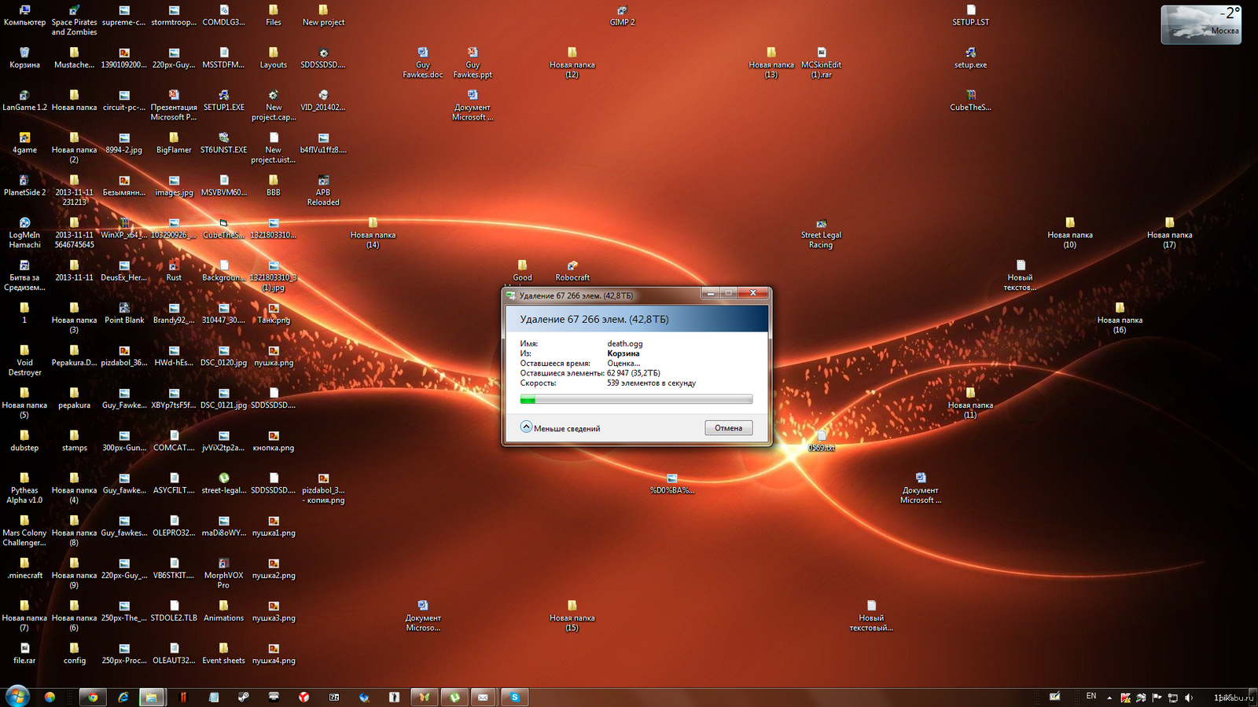The height and width of the screenshot is (707, 1258).
Task: Select the GIMP 2 desktop shortcut
Action: pyautogui.click(x=622, y=16)
